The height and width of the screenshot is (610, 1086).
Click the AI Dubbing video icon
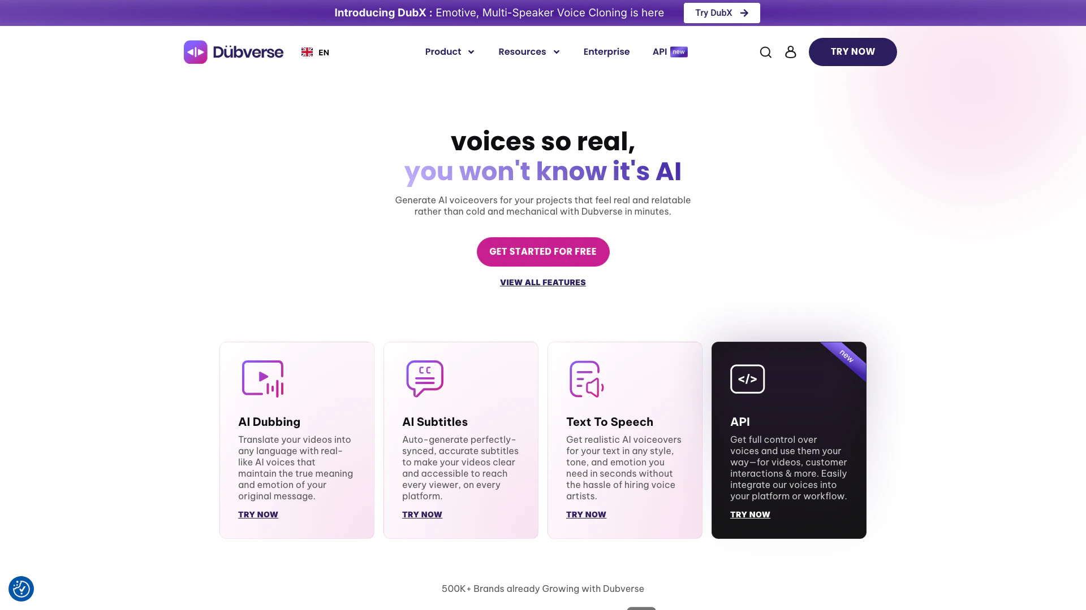point(263,379)
